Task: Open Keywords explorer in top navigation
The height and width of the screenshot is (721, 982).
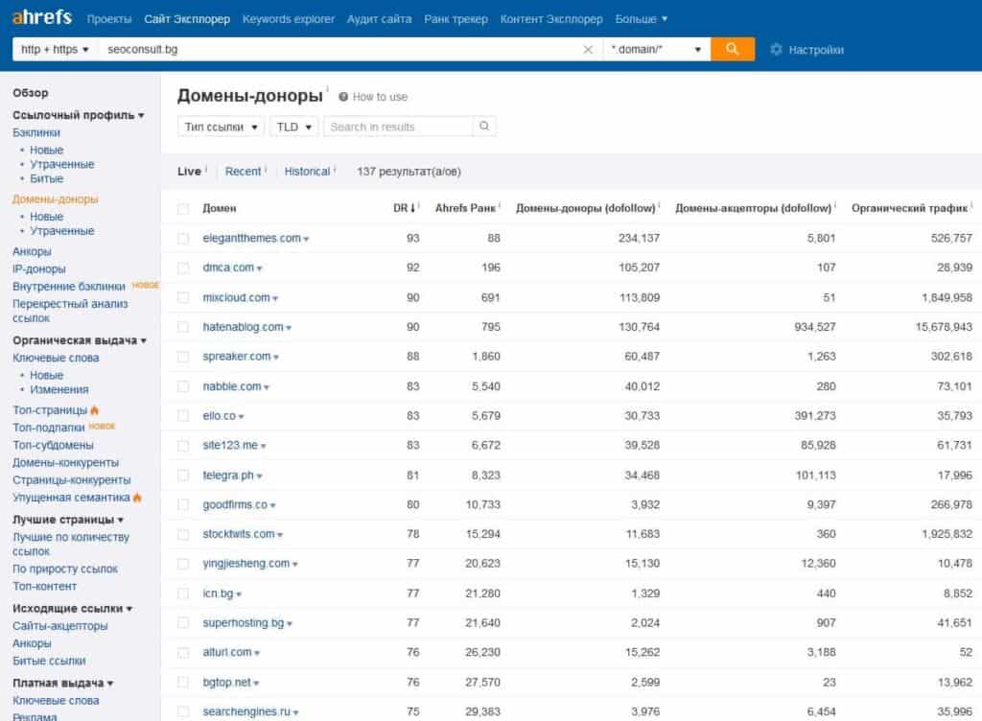Action: [x=288, y=19]
